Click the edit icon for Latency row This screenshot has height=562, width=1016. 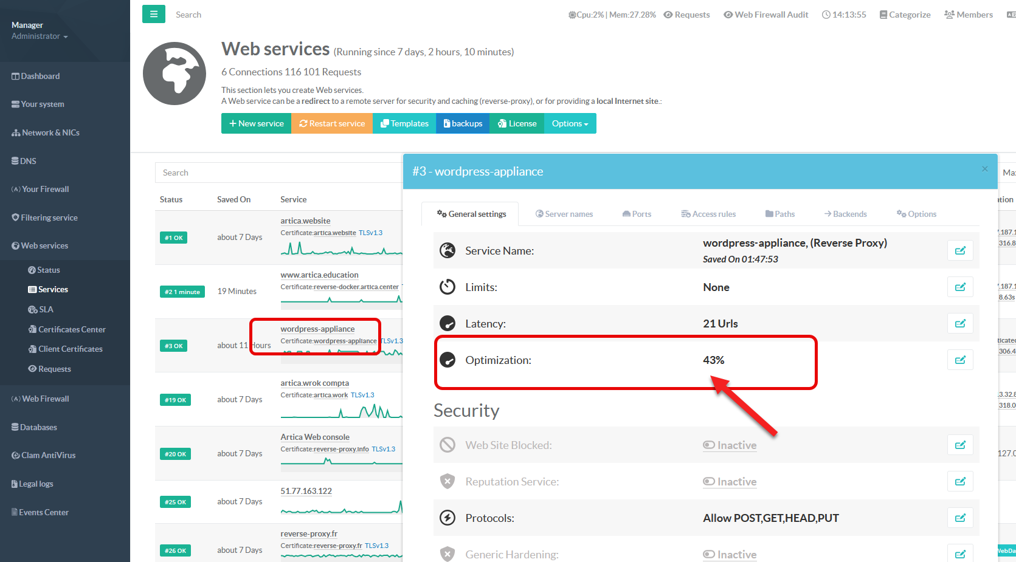960,324
